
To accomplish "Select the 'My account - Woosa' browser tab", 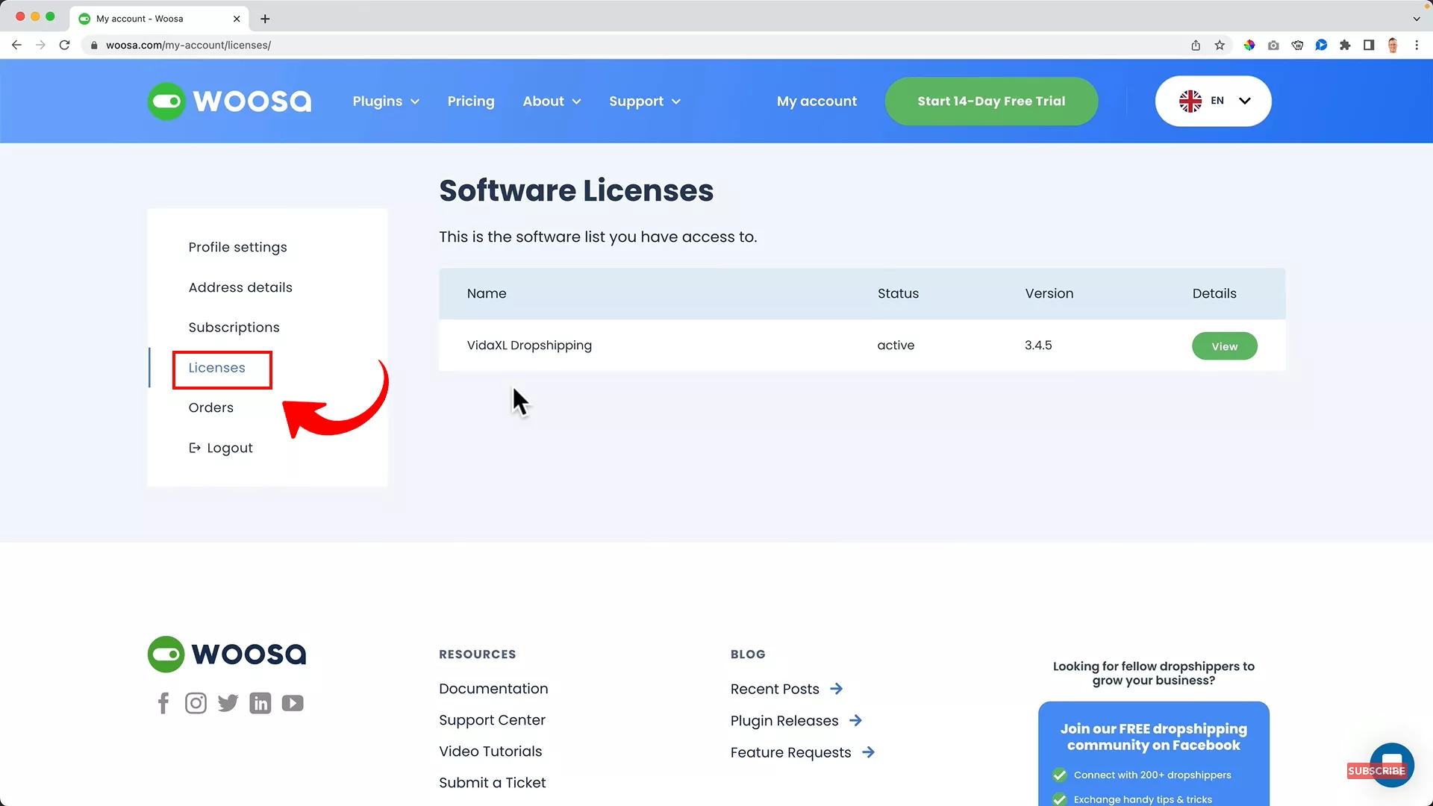I will 149,19.
